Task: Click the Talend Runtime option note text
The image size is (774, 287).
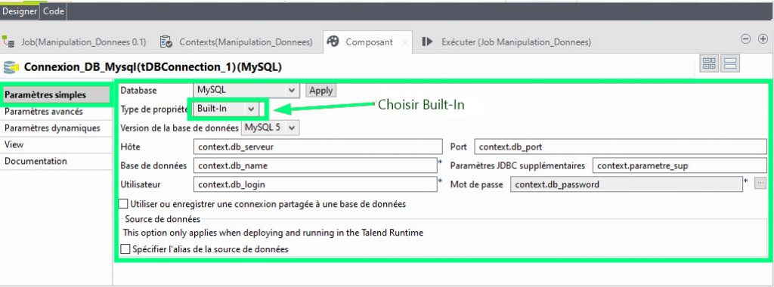Action: pos(273,233)
